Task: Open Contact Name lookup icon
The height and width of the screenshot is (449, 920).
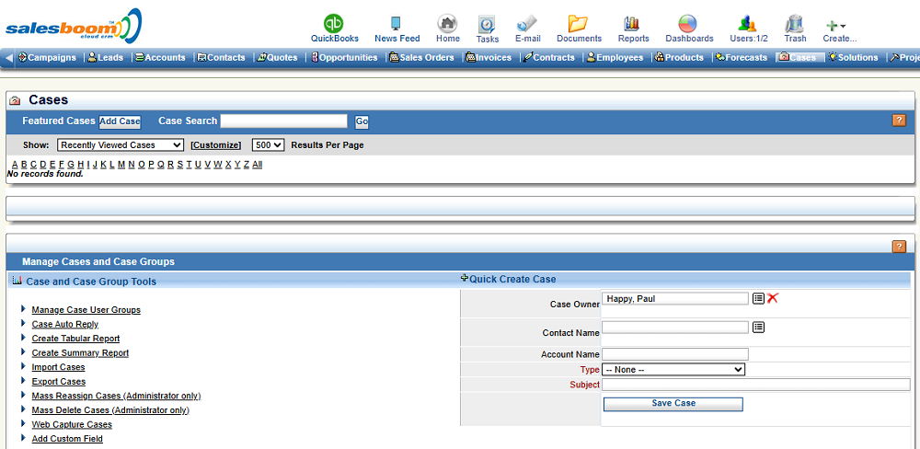Action: click(x=758, y=327)
